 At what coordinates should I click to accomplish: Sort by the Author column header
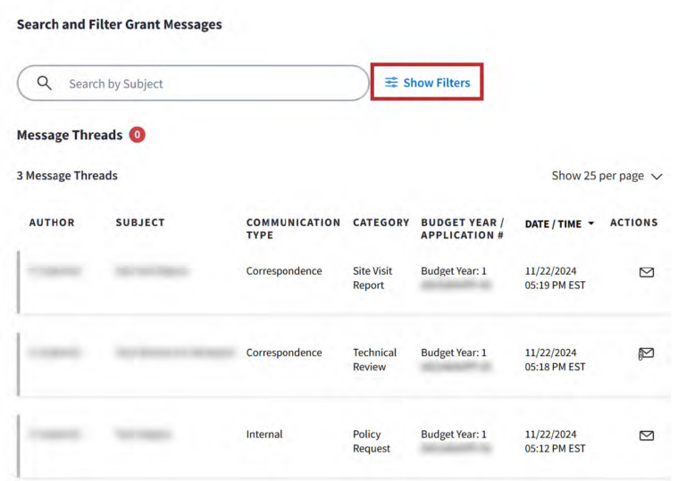click(x=52, y=223)
